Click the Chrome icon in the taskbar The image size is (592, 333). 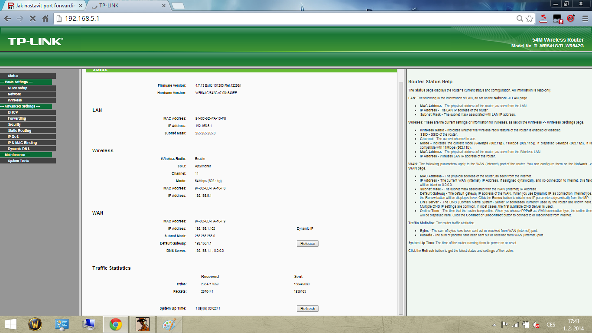[115, 324]
